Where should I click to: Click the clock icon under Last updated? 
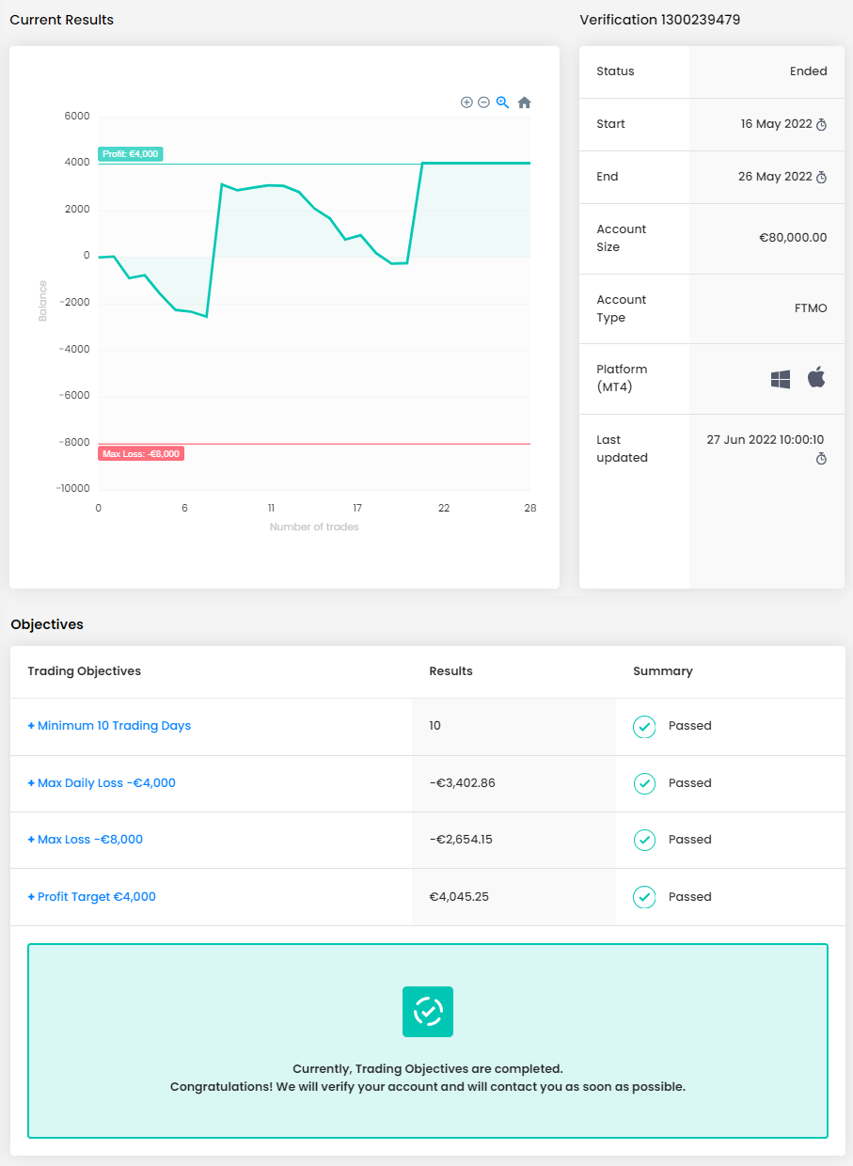(821, 459)
